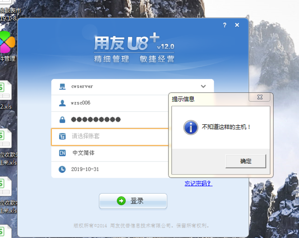299x238 pixels.
Task: Click the account set database icon
Action: coord(62,136)
